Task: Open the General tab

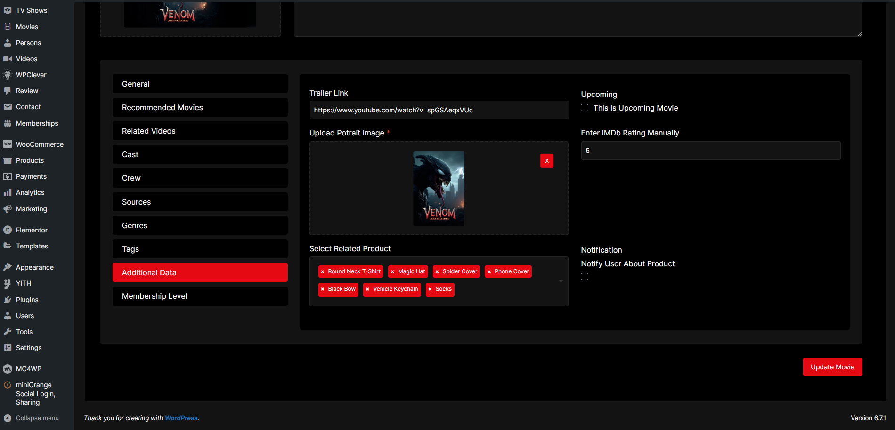Action: [x=200, y=84]
